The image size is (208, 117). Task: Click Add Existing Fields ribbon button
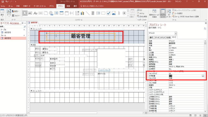pyautogui.click(x=154, y=13)
